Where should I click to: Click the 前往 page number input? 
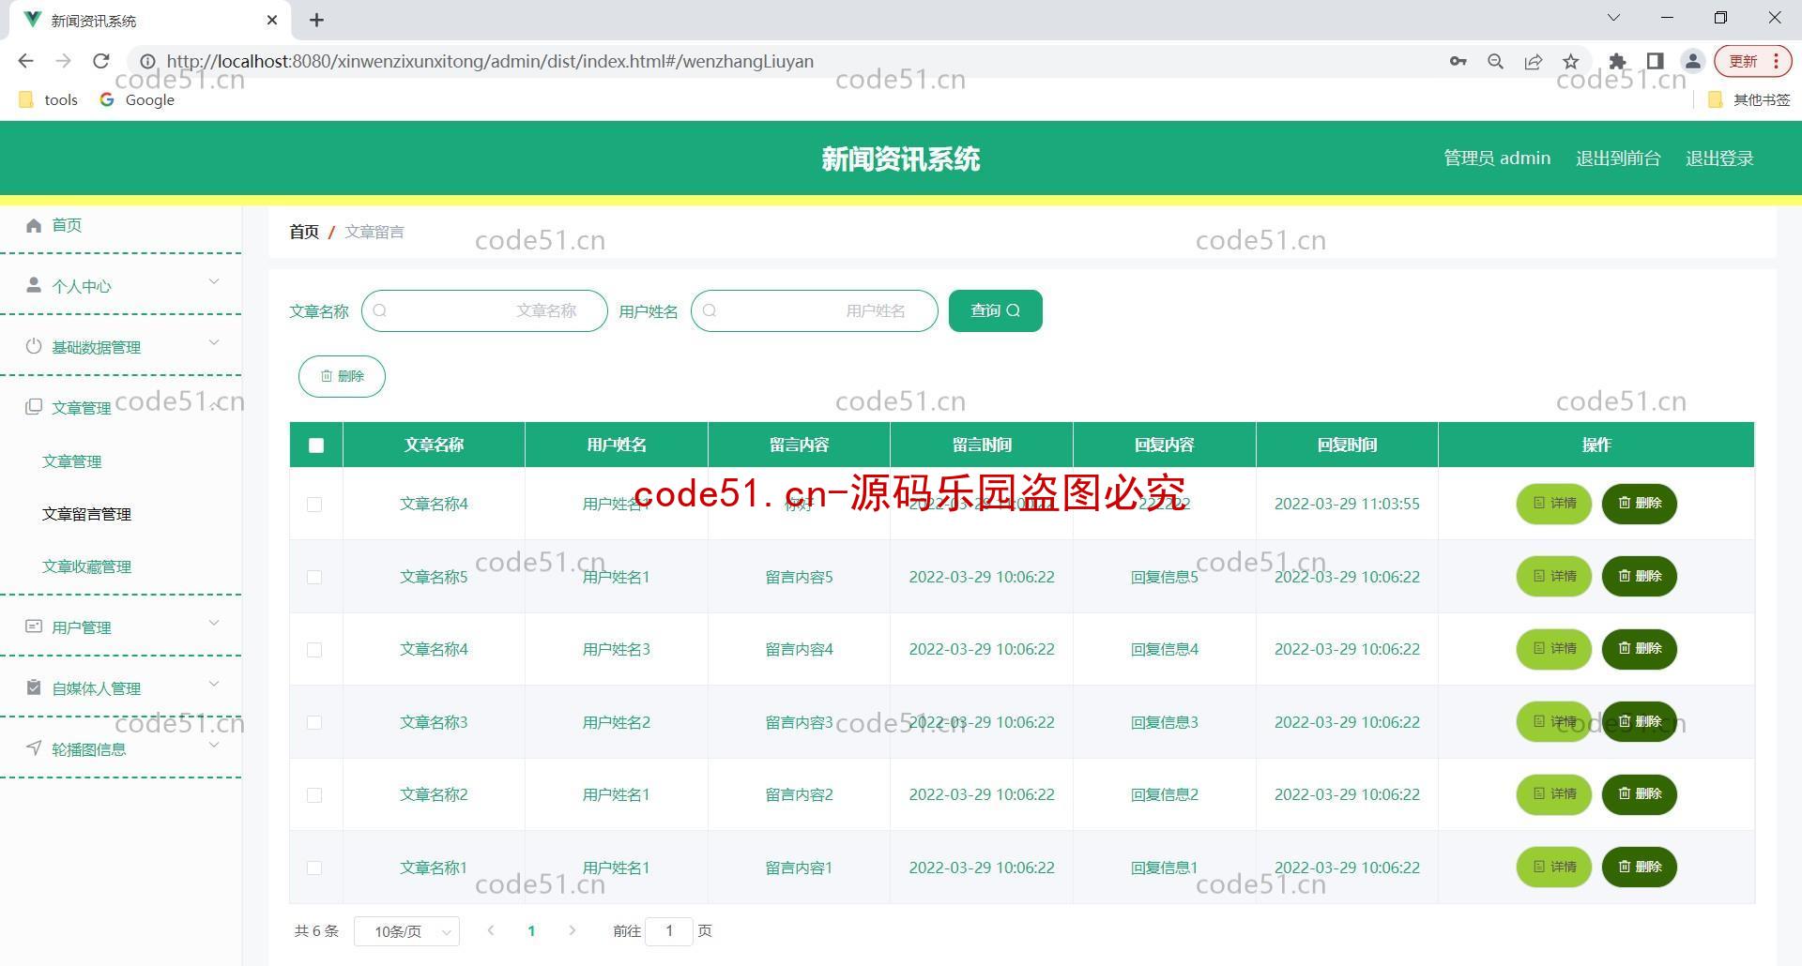click(669, 931)
